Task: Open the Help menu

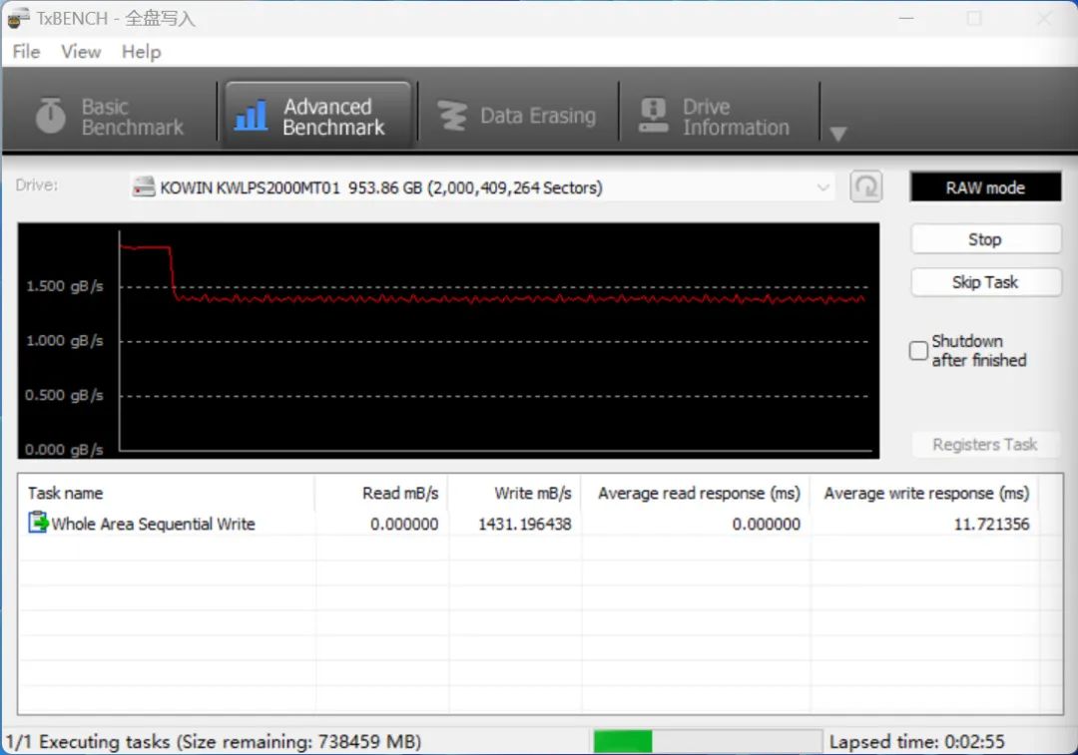Action: [x=141, y=52]
